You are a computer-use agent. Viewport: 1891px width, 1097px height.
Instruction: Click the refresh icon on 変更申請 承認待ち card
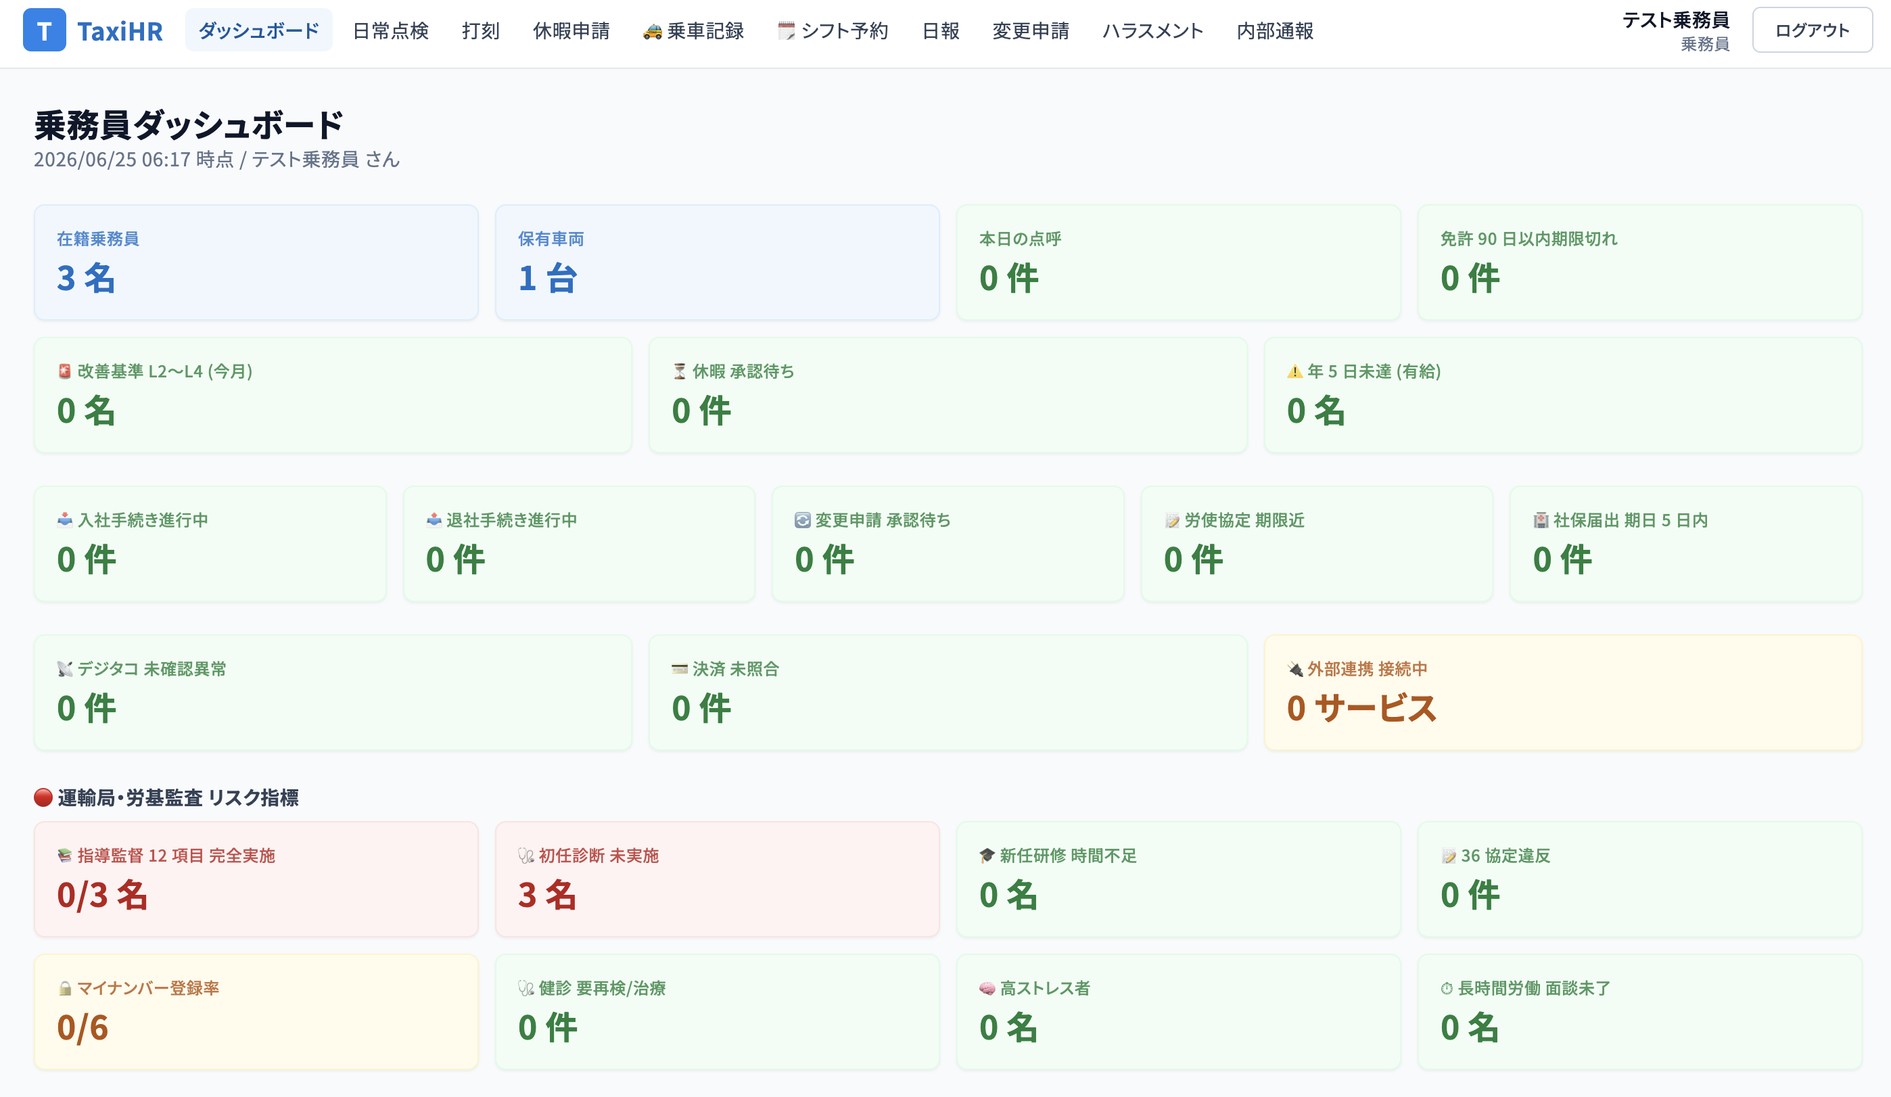pos(802,519)
